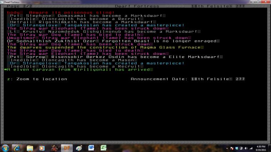Viewport: 271px width, 152px height.
Task: Select 'Inedible Oloncagith has become a Mason' line
Action: point(72,60)
